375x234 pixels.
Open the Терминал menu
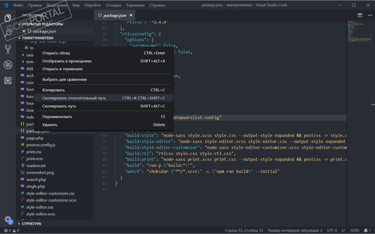[135, 5]
